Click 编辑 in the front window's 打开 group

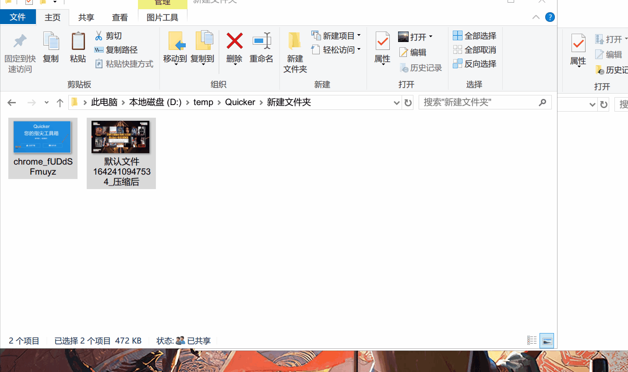[x=413, y=53]
